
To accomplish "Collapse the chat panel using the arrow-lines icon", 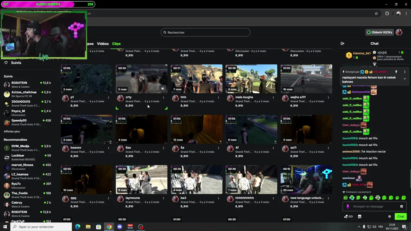I will pyautogui.click(x=342, y=44).
